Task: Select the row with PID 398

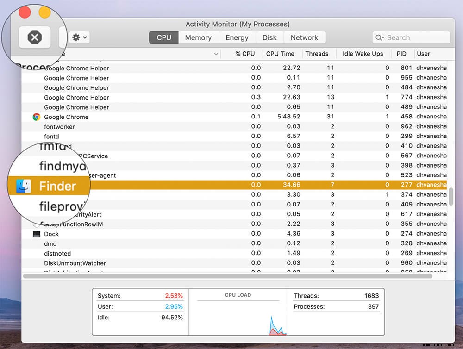Action: click(234, 165)
